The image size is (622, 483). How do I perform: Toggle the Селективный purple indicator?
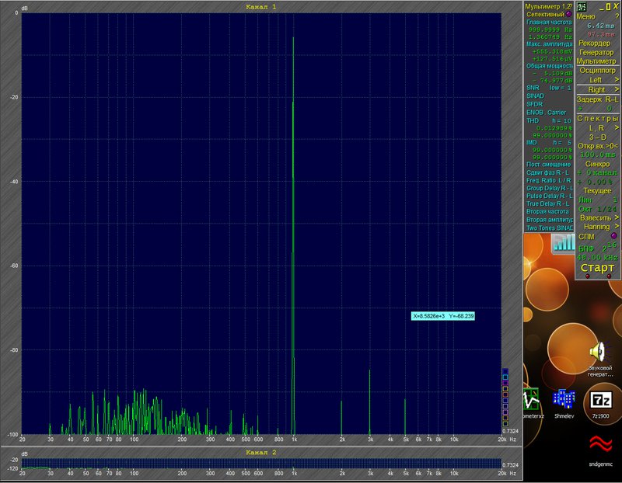569,14
